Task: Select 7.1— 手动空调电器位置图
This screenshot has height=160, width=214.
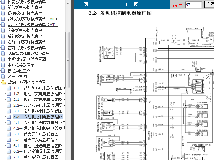Action: [x=36, y=157]
